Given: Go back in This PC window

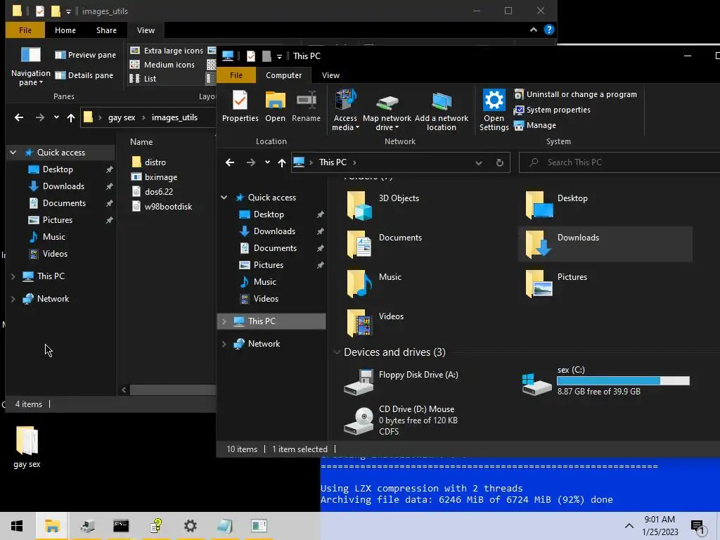Looking at the screenshot, I should point(230,162).
